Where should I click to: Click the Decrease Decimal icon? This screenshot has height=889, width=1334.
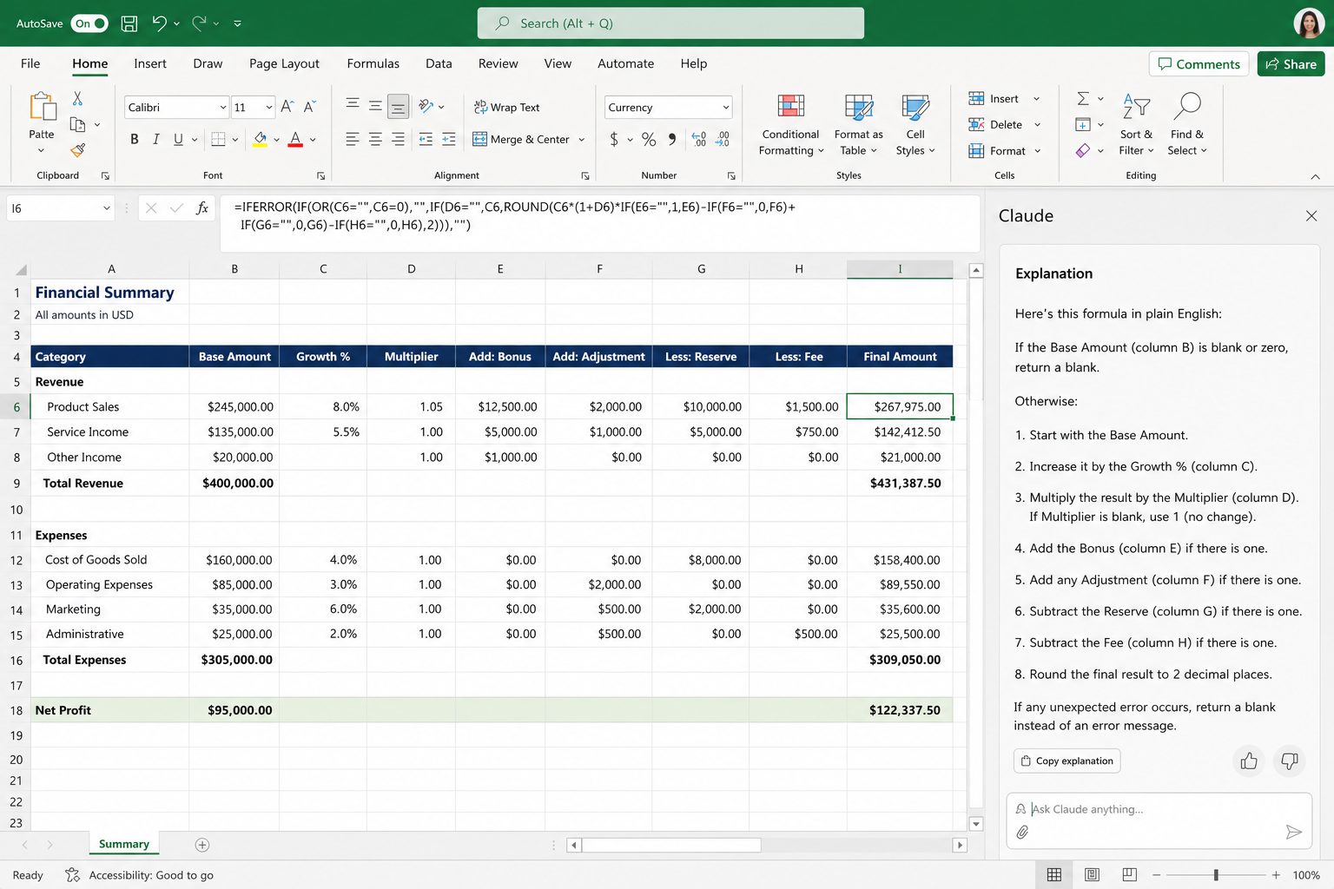tap(723, 139)
